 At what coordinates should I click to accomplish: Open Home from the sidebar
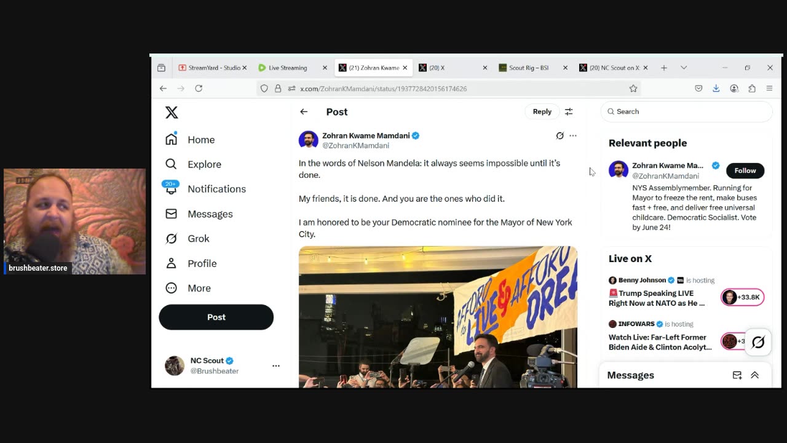pos(190,140)
